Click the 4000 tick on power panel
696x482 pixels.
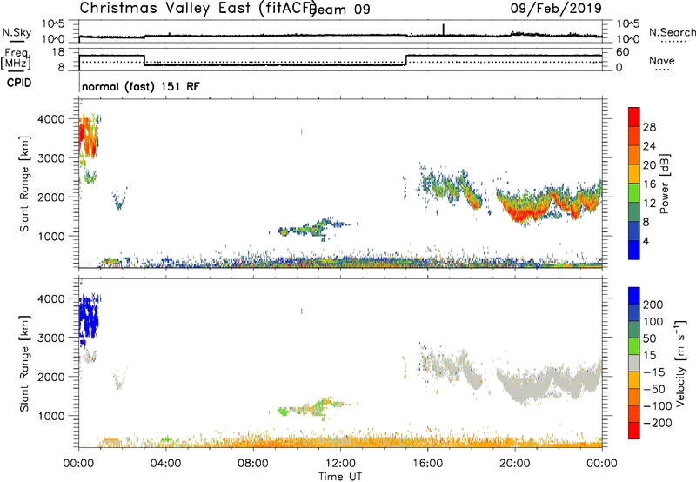point(50,119)
